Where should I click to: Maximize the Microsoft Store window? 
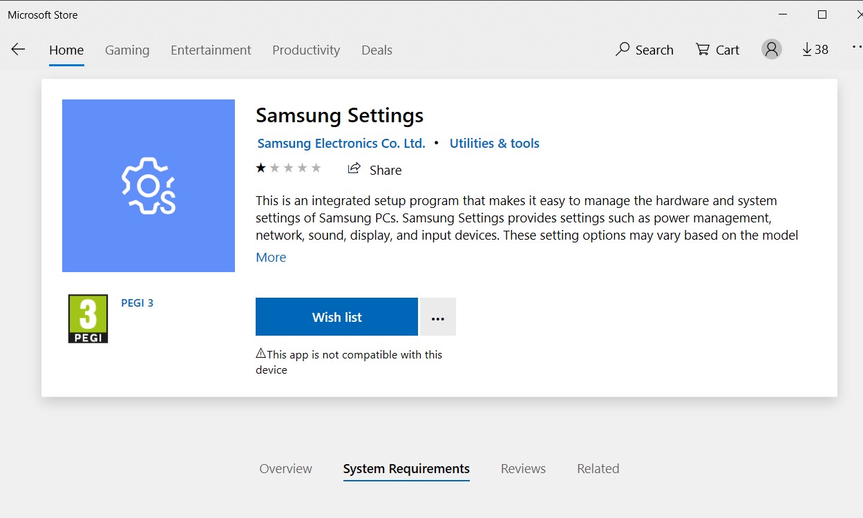[822, 15]
